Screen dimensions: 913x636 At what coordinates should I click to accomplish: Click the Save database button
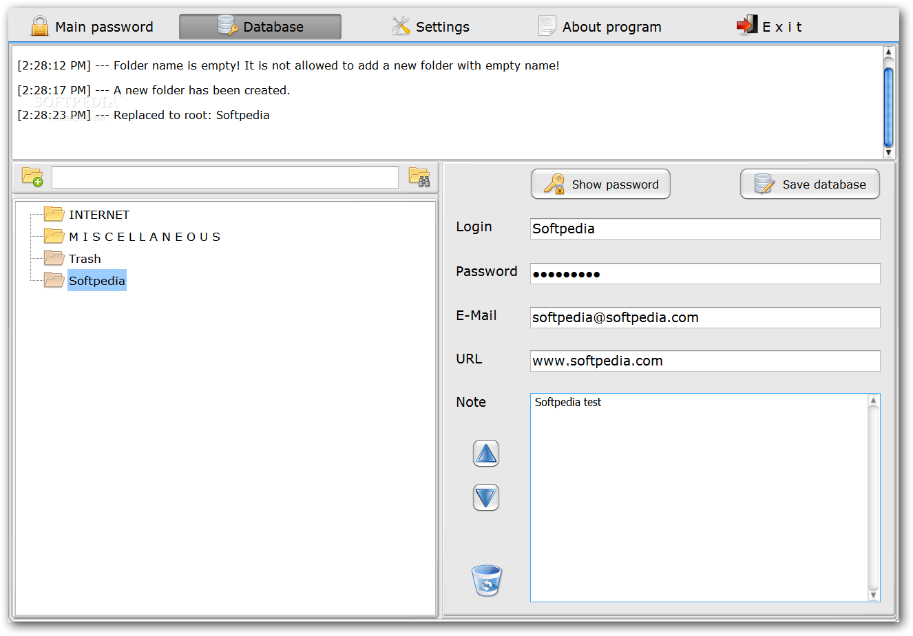click(810, 184)
